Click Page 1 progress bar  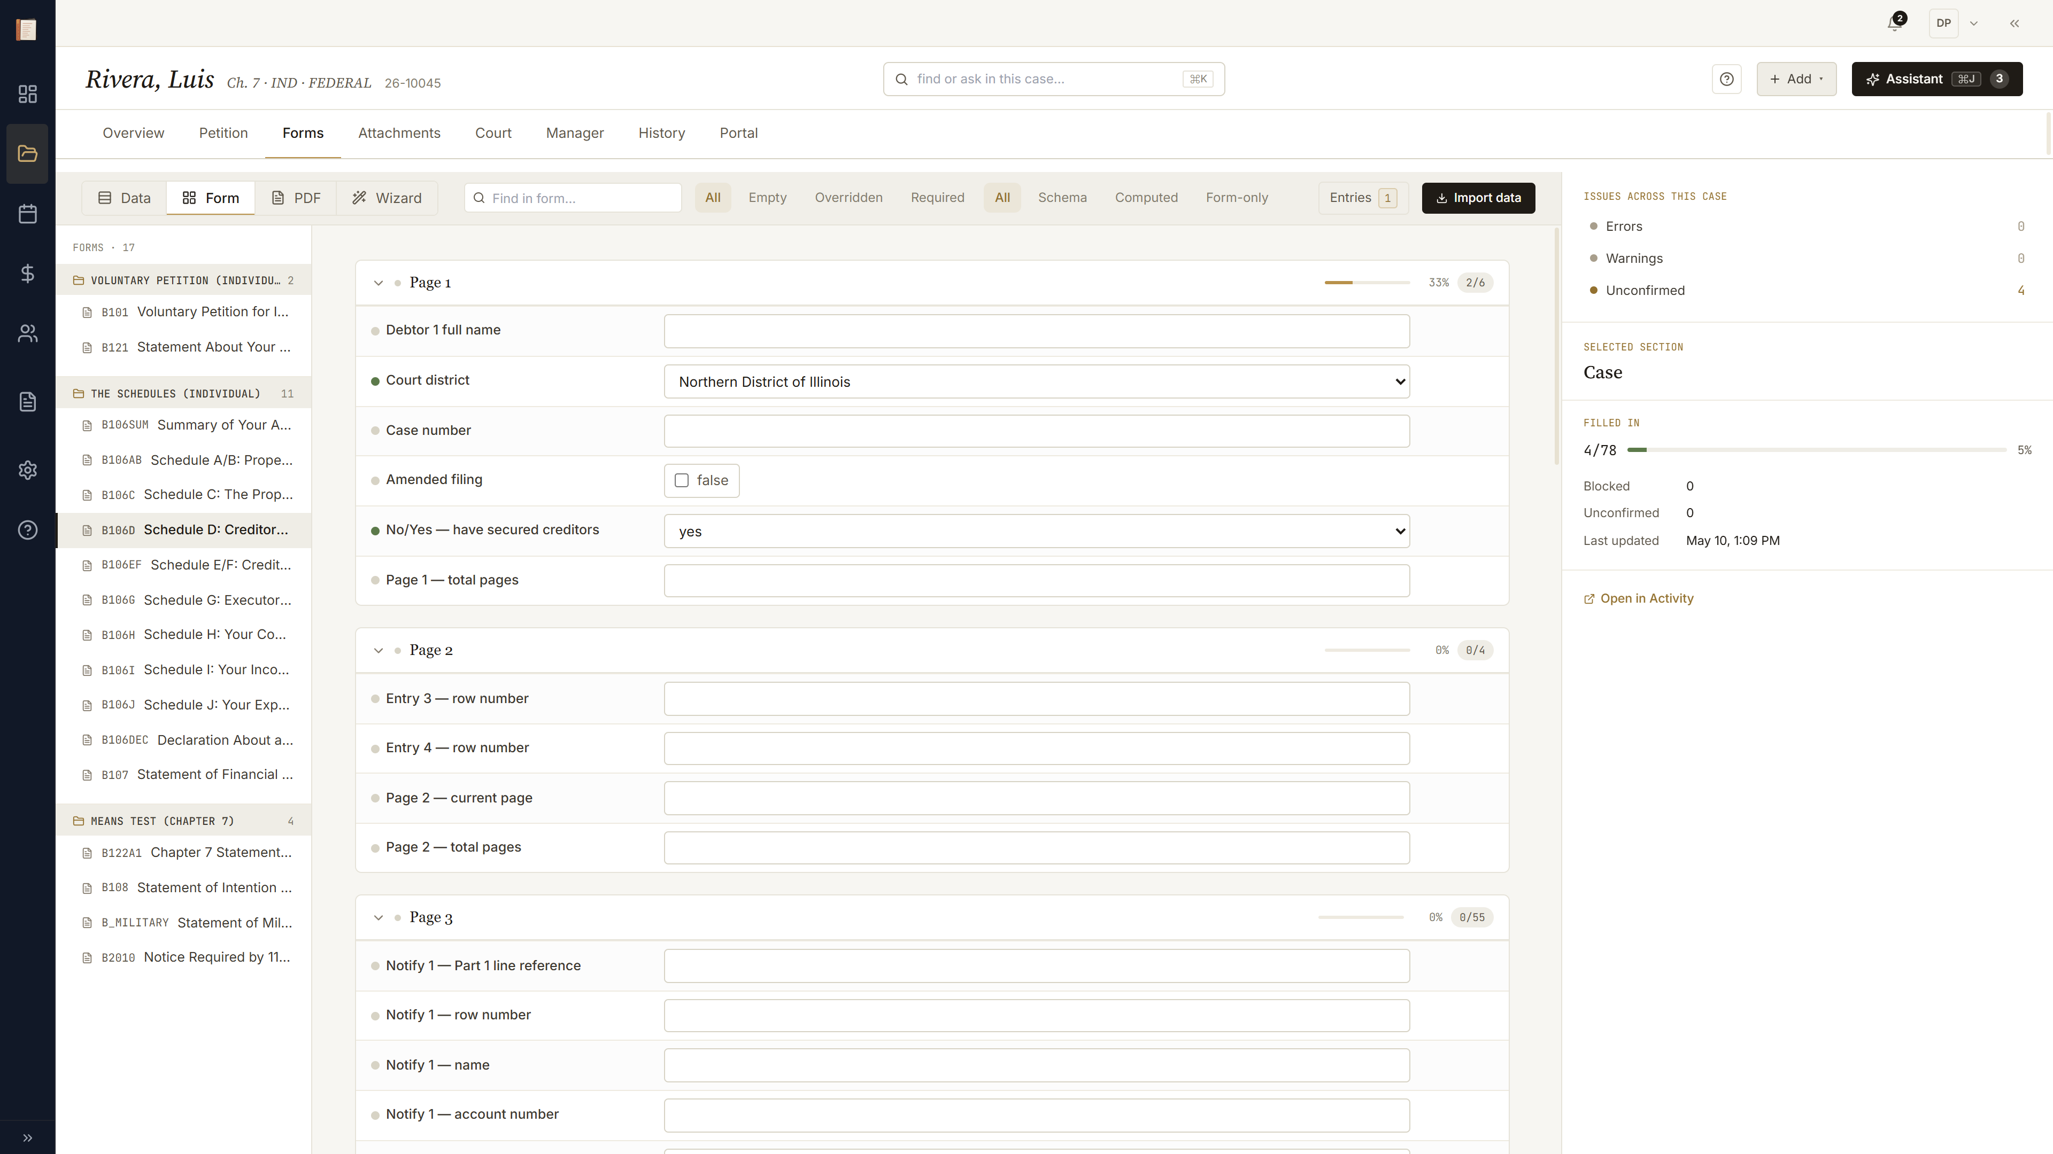1367,283
